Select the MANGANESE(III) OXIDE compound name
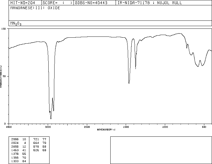Image resolution: width=212 pixels, height=164 pixels. tap(35, 8)
